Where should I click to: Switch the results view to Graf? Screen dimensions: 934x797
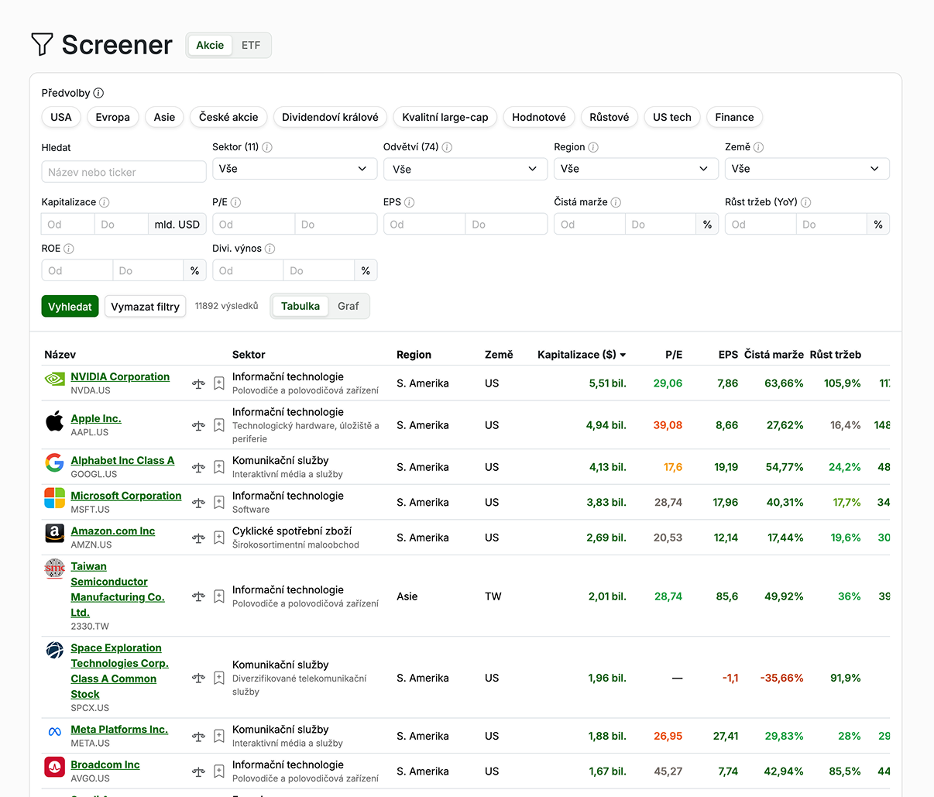[x=349, y=306]
